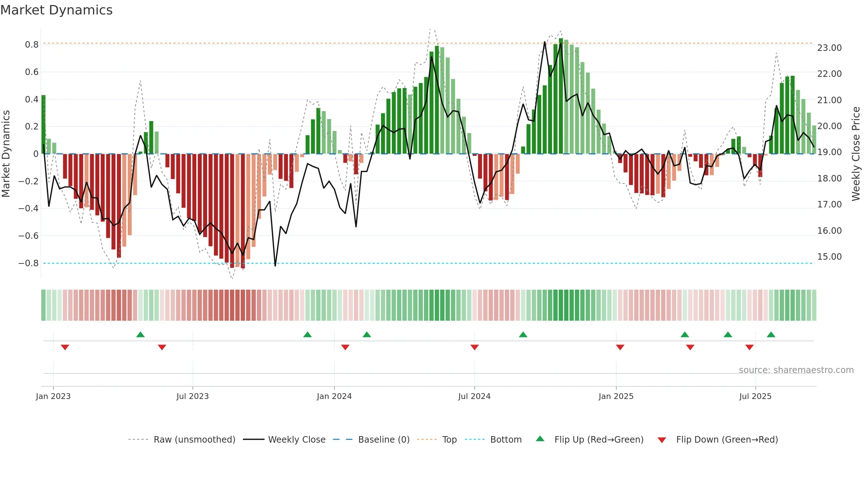Click the rotated 'Weekly Close Price' axis title
The width and height of the screenshot is (866, 487).
(x=856, y=154)
